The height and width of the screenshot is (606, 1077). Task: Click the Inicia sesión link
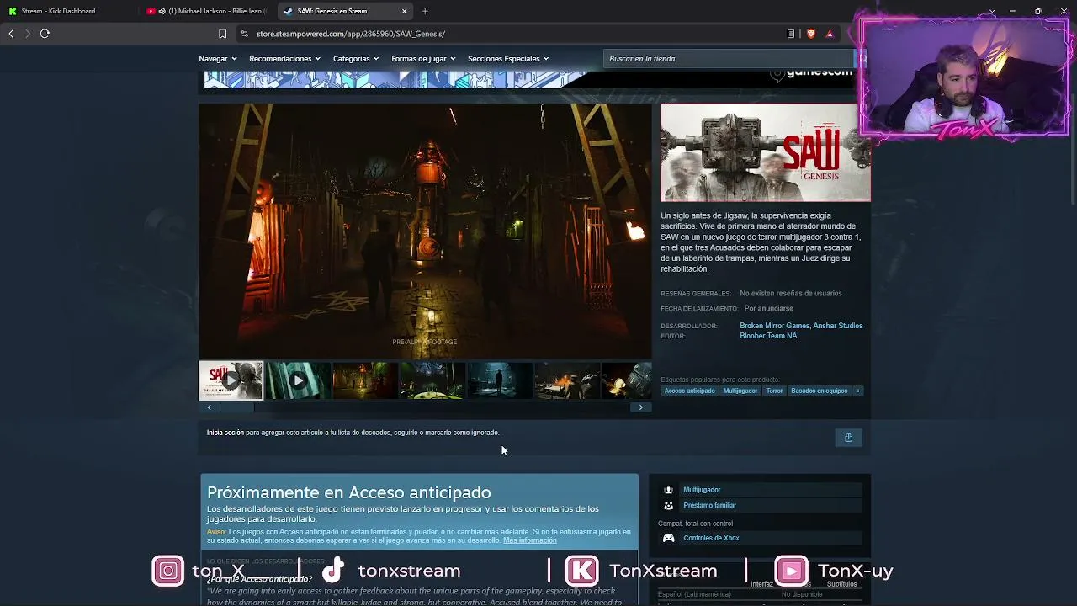coord(225,433)
